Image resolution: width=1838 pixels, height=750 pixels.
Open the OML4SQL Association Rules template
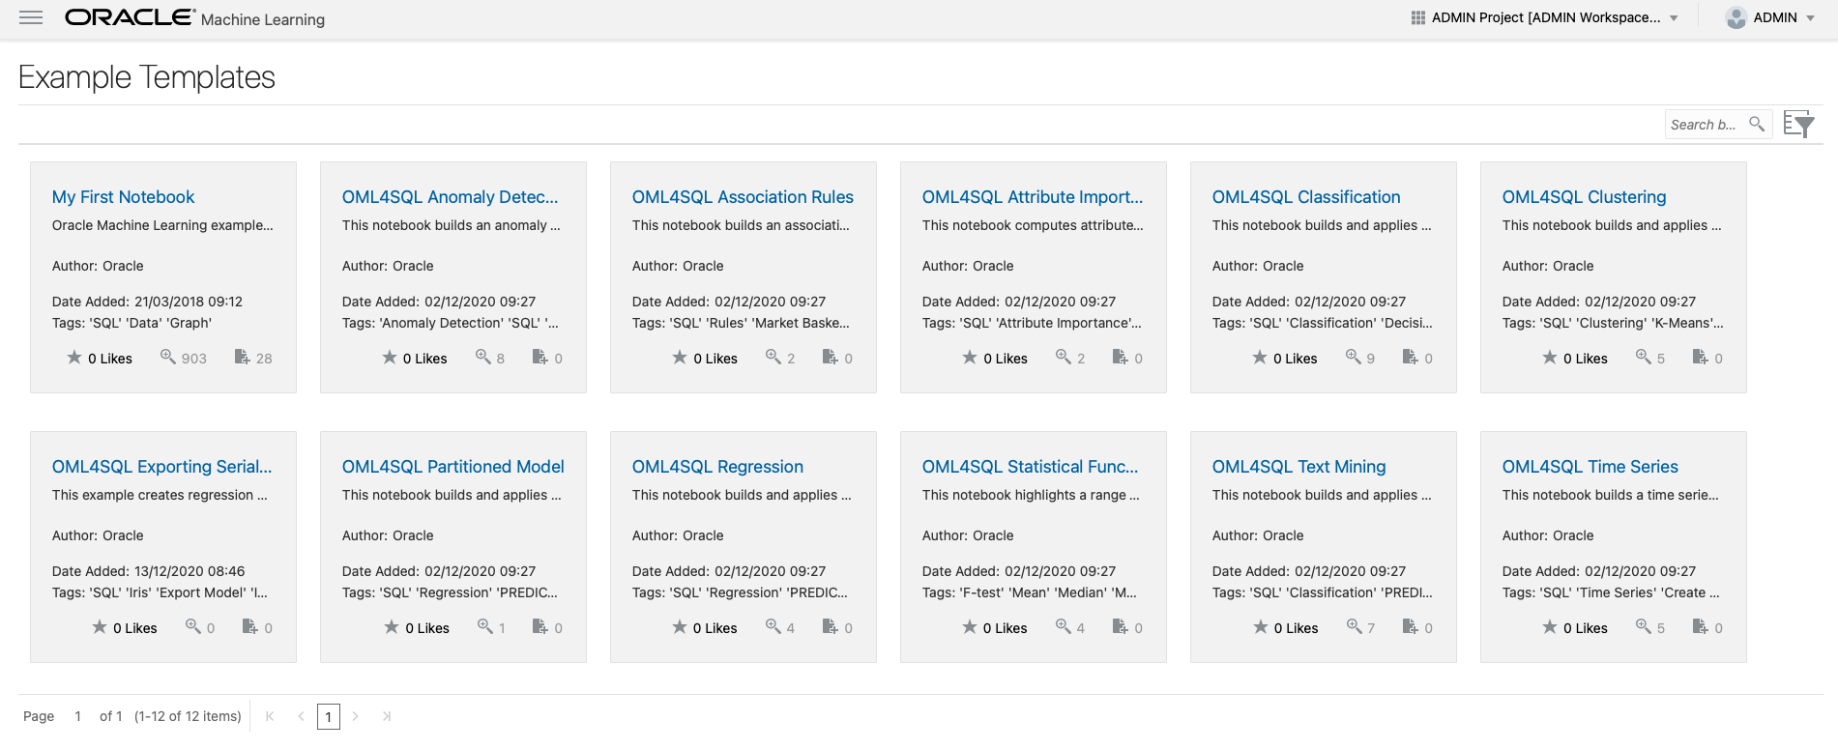pyautogui.click(x=743, y=197)
